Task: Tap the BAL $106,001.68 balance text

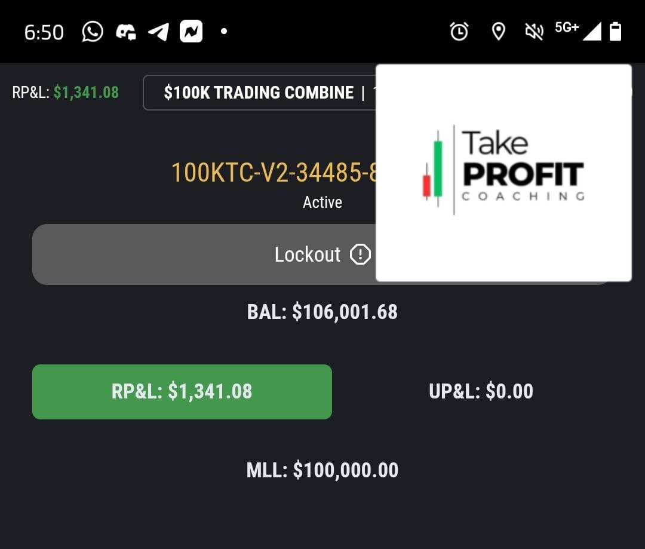Action: [x=322, y=312]
